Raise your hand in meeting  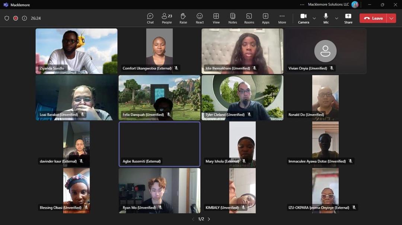click(x=183, y=18)
